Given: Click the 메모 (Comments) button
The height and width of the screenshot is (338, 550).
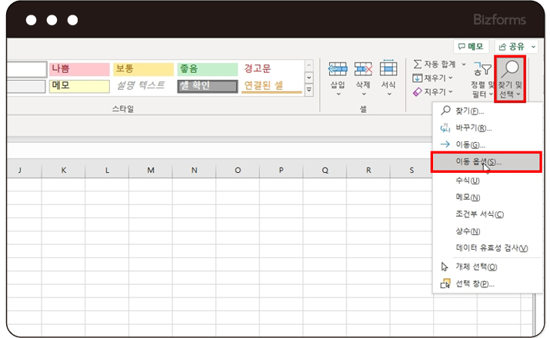Looking at the screenshot, I should tap(471, 46).
